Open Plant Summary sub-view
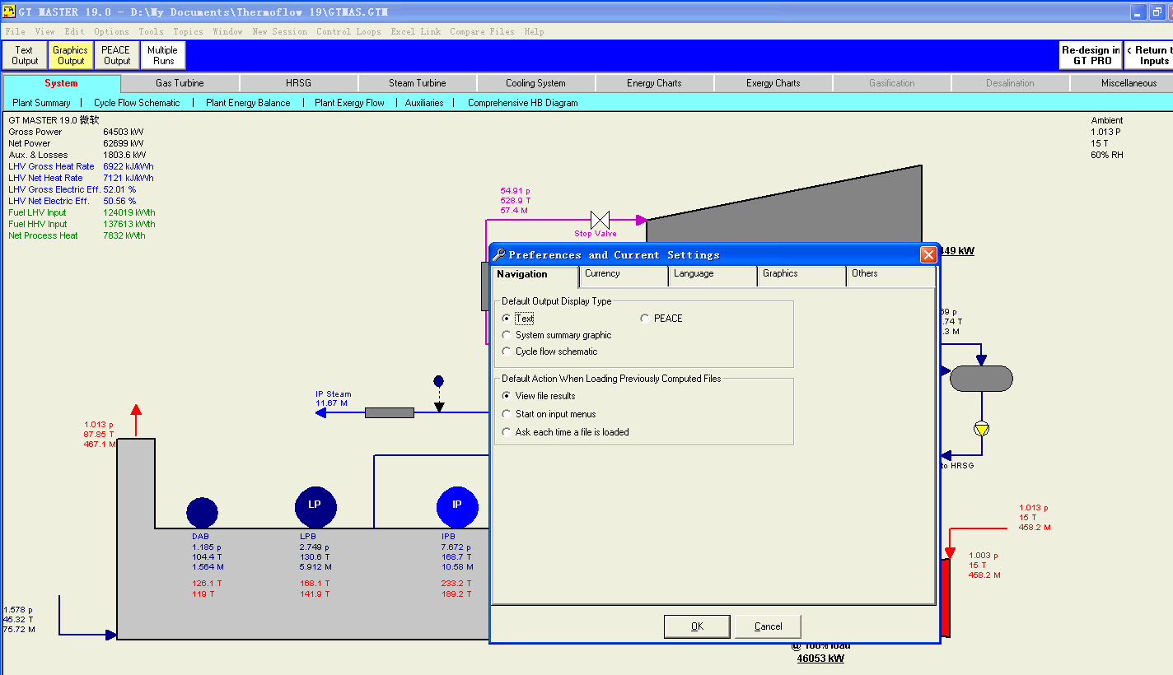Image resolution: width=1173 pixels, height=675 pixels. click(41, 103)
